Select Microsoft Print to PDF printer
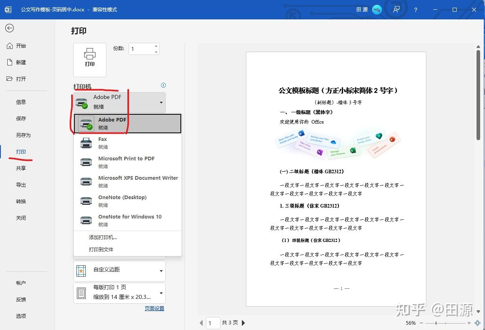 pyautogui.click(x=126, y=162)
